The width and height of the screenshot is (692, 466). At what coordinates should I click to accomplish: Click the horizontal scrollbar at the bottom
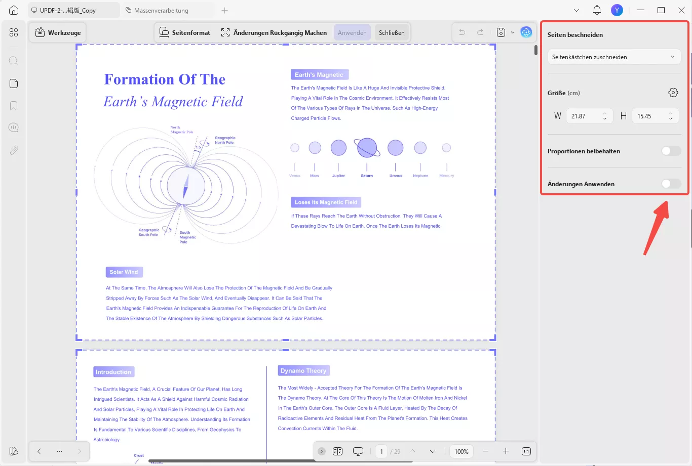pyautogui.click(x=280, y=461)
